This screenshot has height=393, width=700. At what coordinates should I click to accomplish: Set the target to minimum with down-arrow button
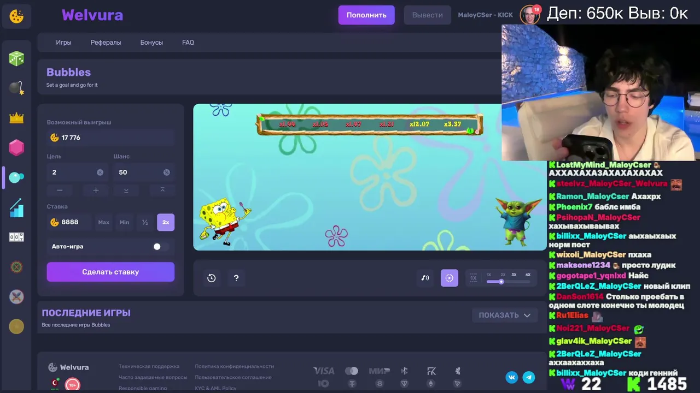[126, 190]
